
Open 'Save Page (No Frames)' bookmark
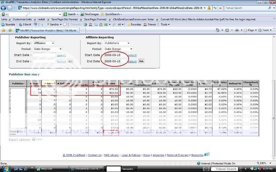63,19
